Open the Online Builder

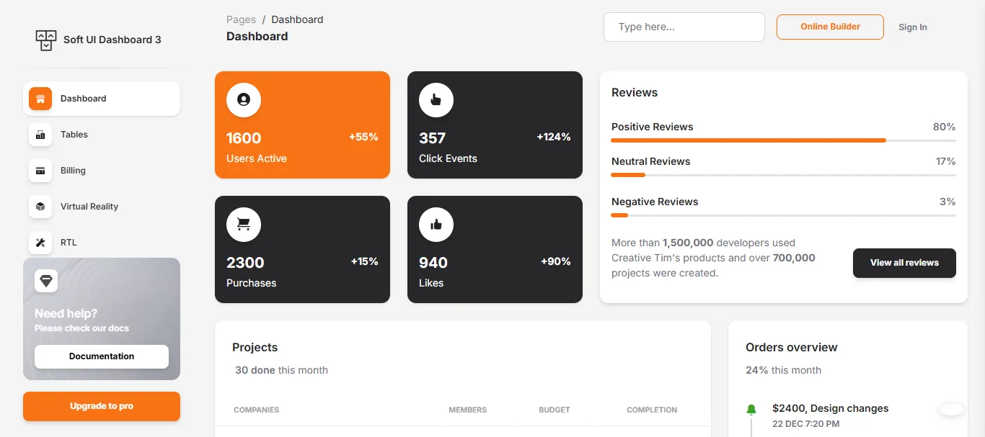830,27
